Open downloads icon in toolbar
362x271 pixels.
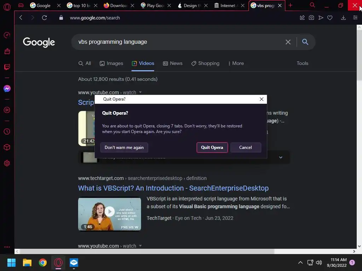[x=343, y=18]
